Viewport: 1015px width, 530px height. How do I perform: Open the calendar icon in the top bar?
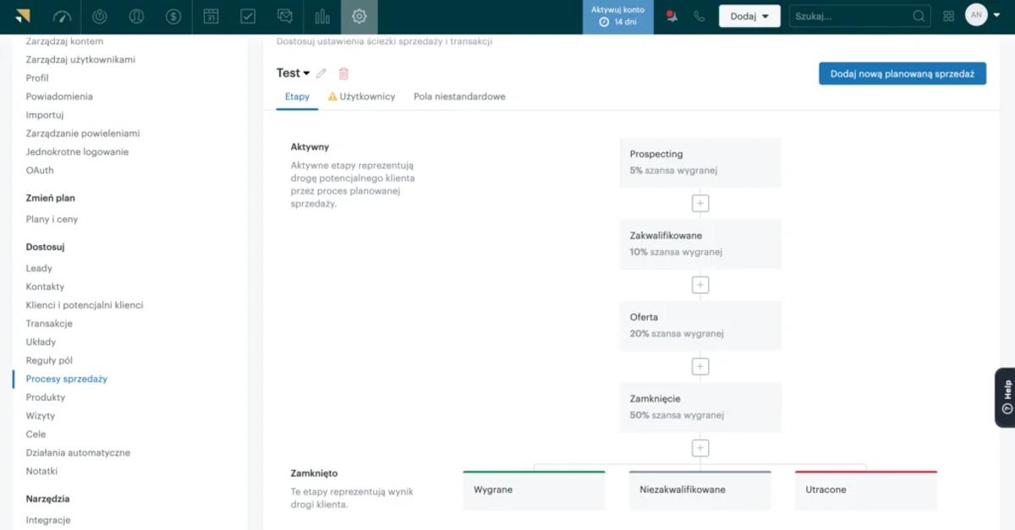pyautogui.click(x=211, y=16)
